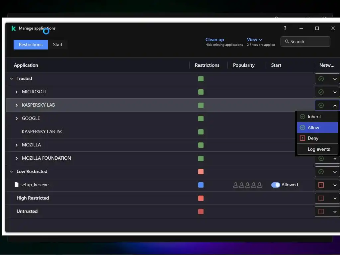Sort by the Restrictions column header
340x255 pixels.
pyautogui.click(x=207, y=65)
